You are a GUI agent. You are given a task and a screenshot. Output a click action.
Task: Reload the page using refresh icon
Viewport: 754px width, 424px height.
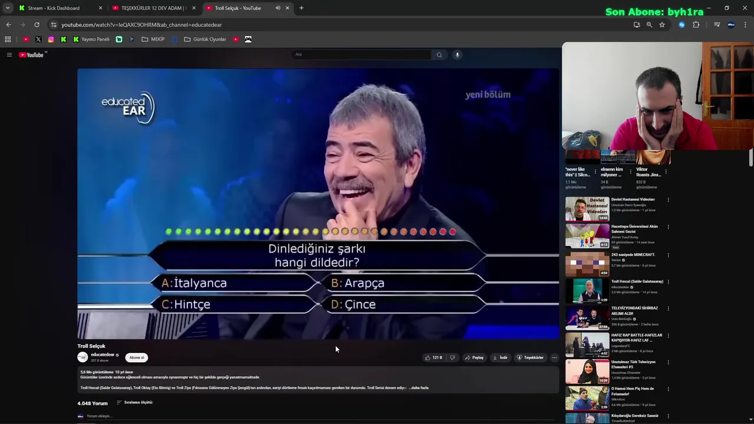pos(37,25)
